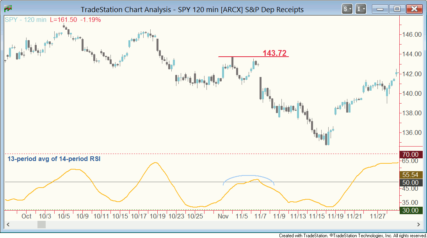Click the SPY - 120 min status label
The width and height of the screenshot is (427, 238).
(x=26, y=19)
